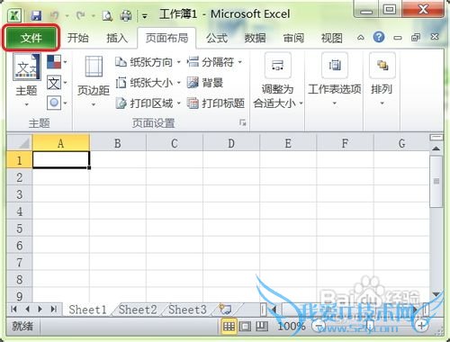Screen dimensions: 450x342
Task: Switch to the 开始 (Home) tab
Action: 78,38
